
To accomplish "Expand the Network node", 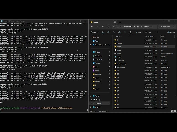I will point(91,107).
